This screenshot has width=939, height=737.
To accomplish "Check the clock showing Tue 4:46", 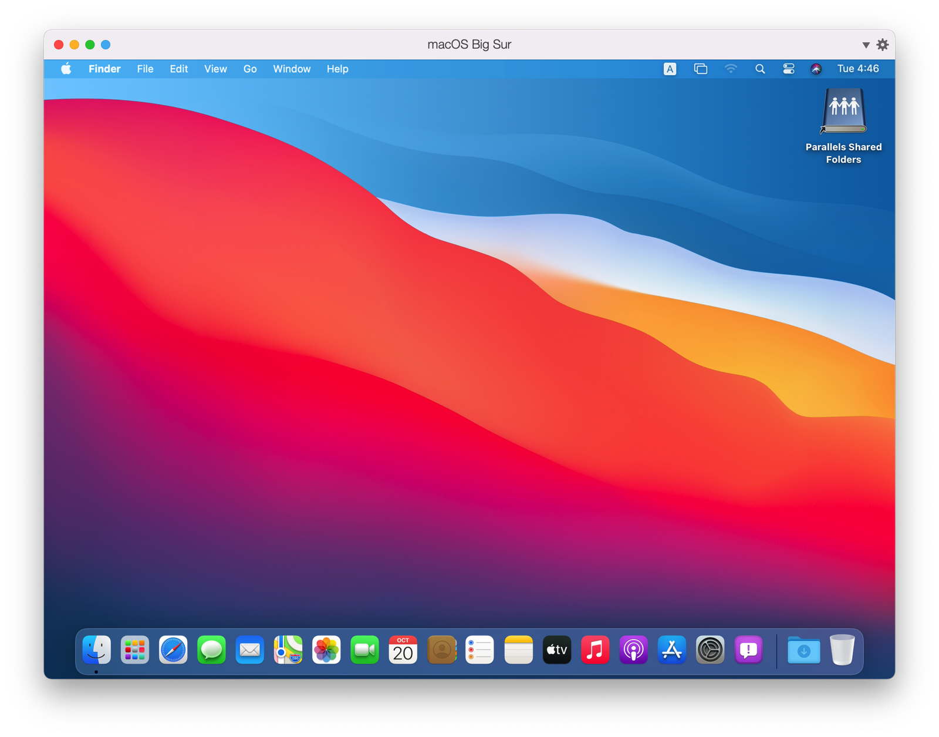I will 857,69.
